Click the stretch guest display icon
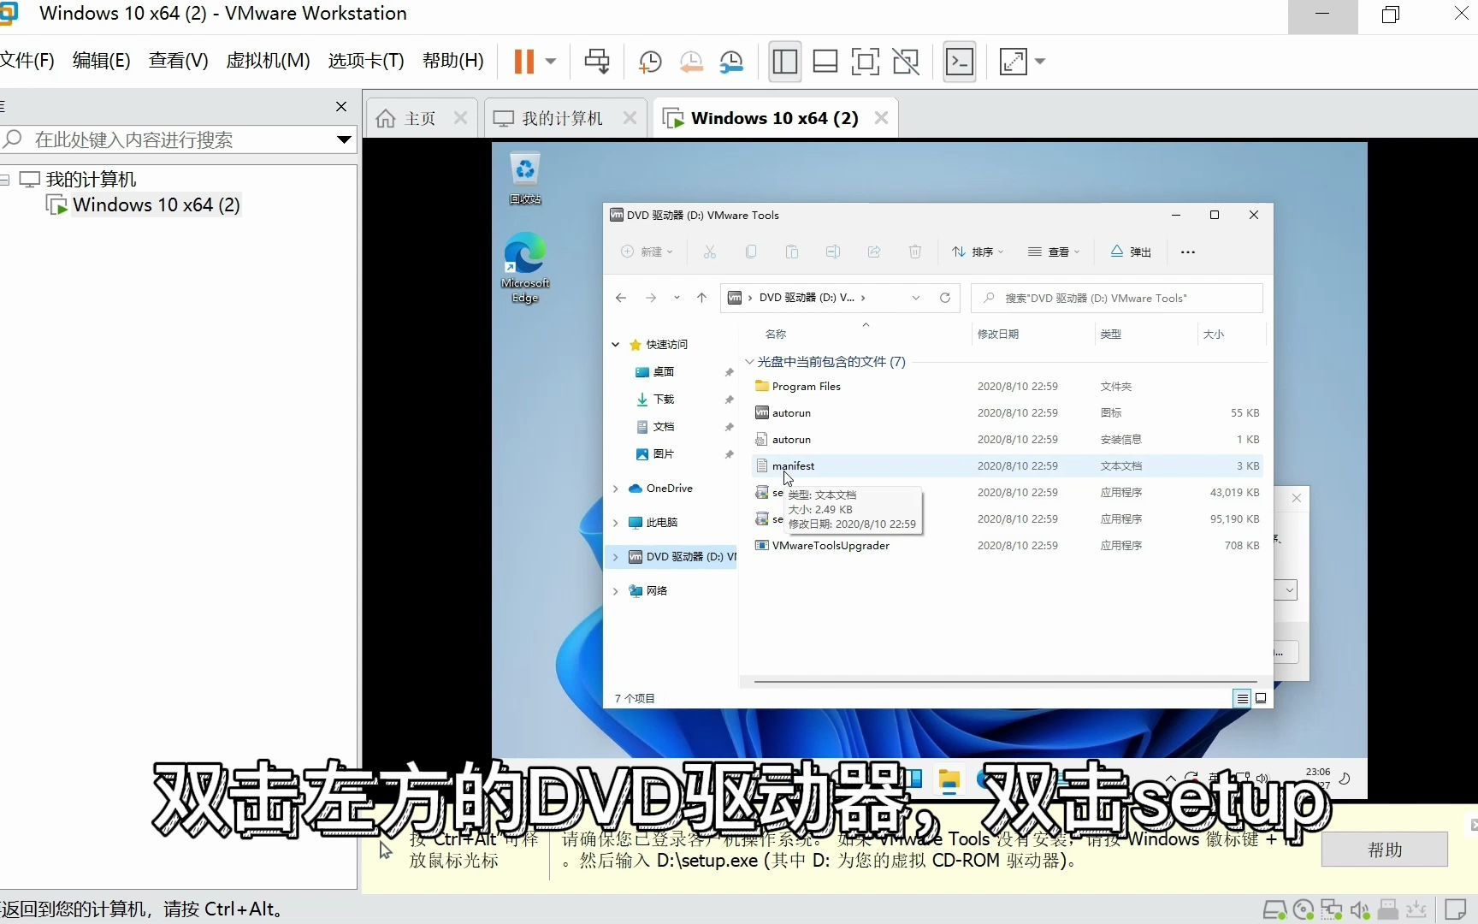Screen dimensions: 1478x924 tap(1014, 62)
